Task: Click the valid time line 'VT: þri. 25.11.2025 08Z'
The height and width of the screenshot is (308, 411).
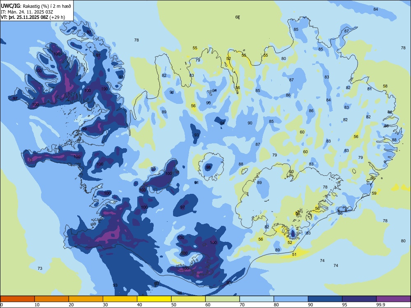Action: [x=24, y=18]
